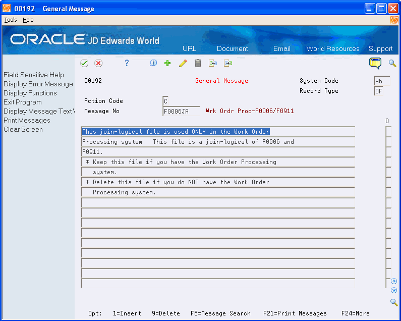Click F6=Message Search function key
The height and width of the screenshot is (321, 401).
point(220,313)
